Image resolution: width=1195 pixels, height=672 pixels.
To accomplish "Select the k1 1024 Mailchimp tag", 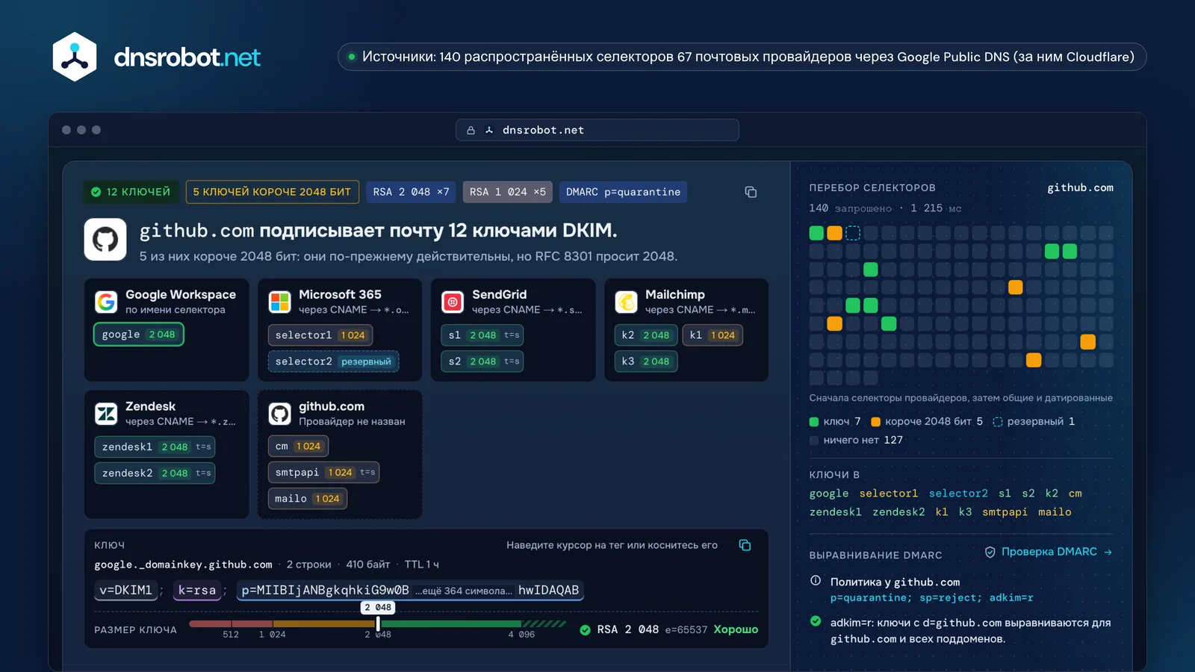I will pos(713,335).
